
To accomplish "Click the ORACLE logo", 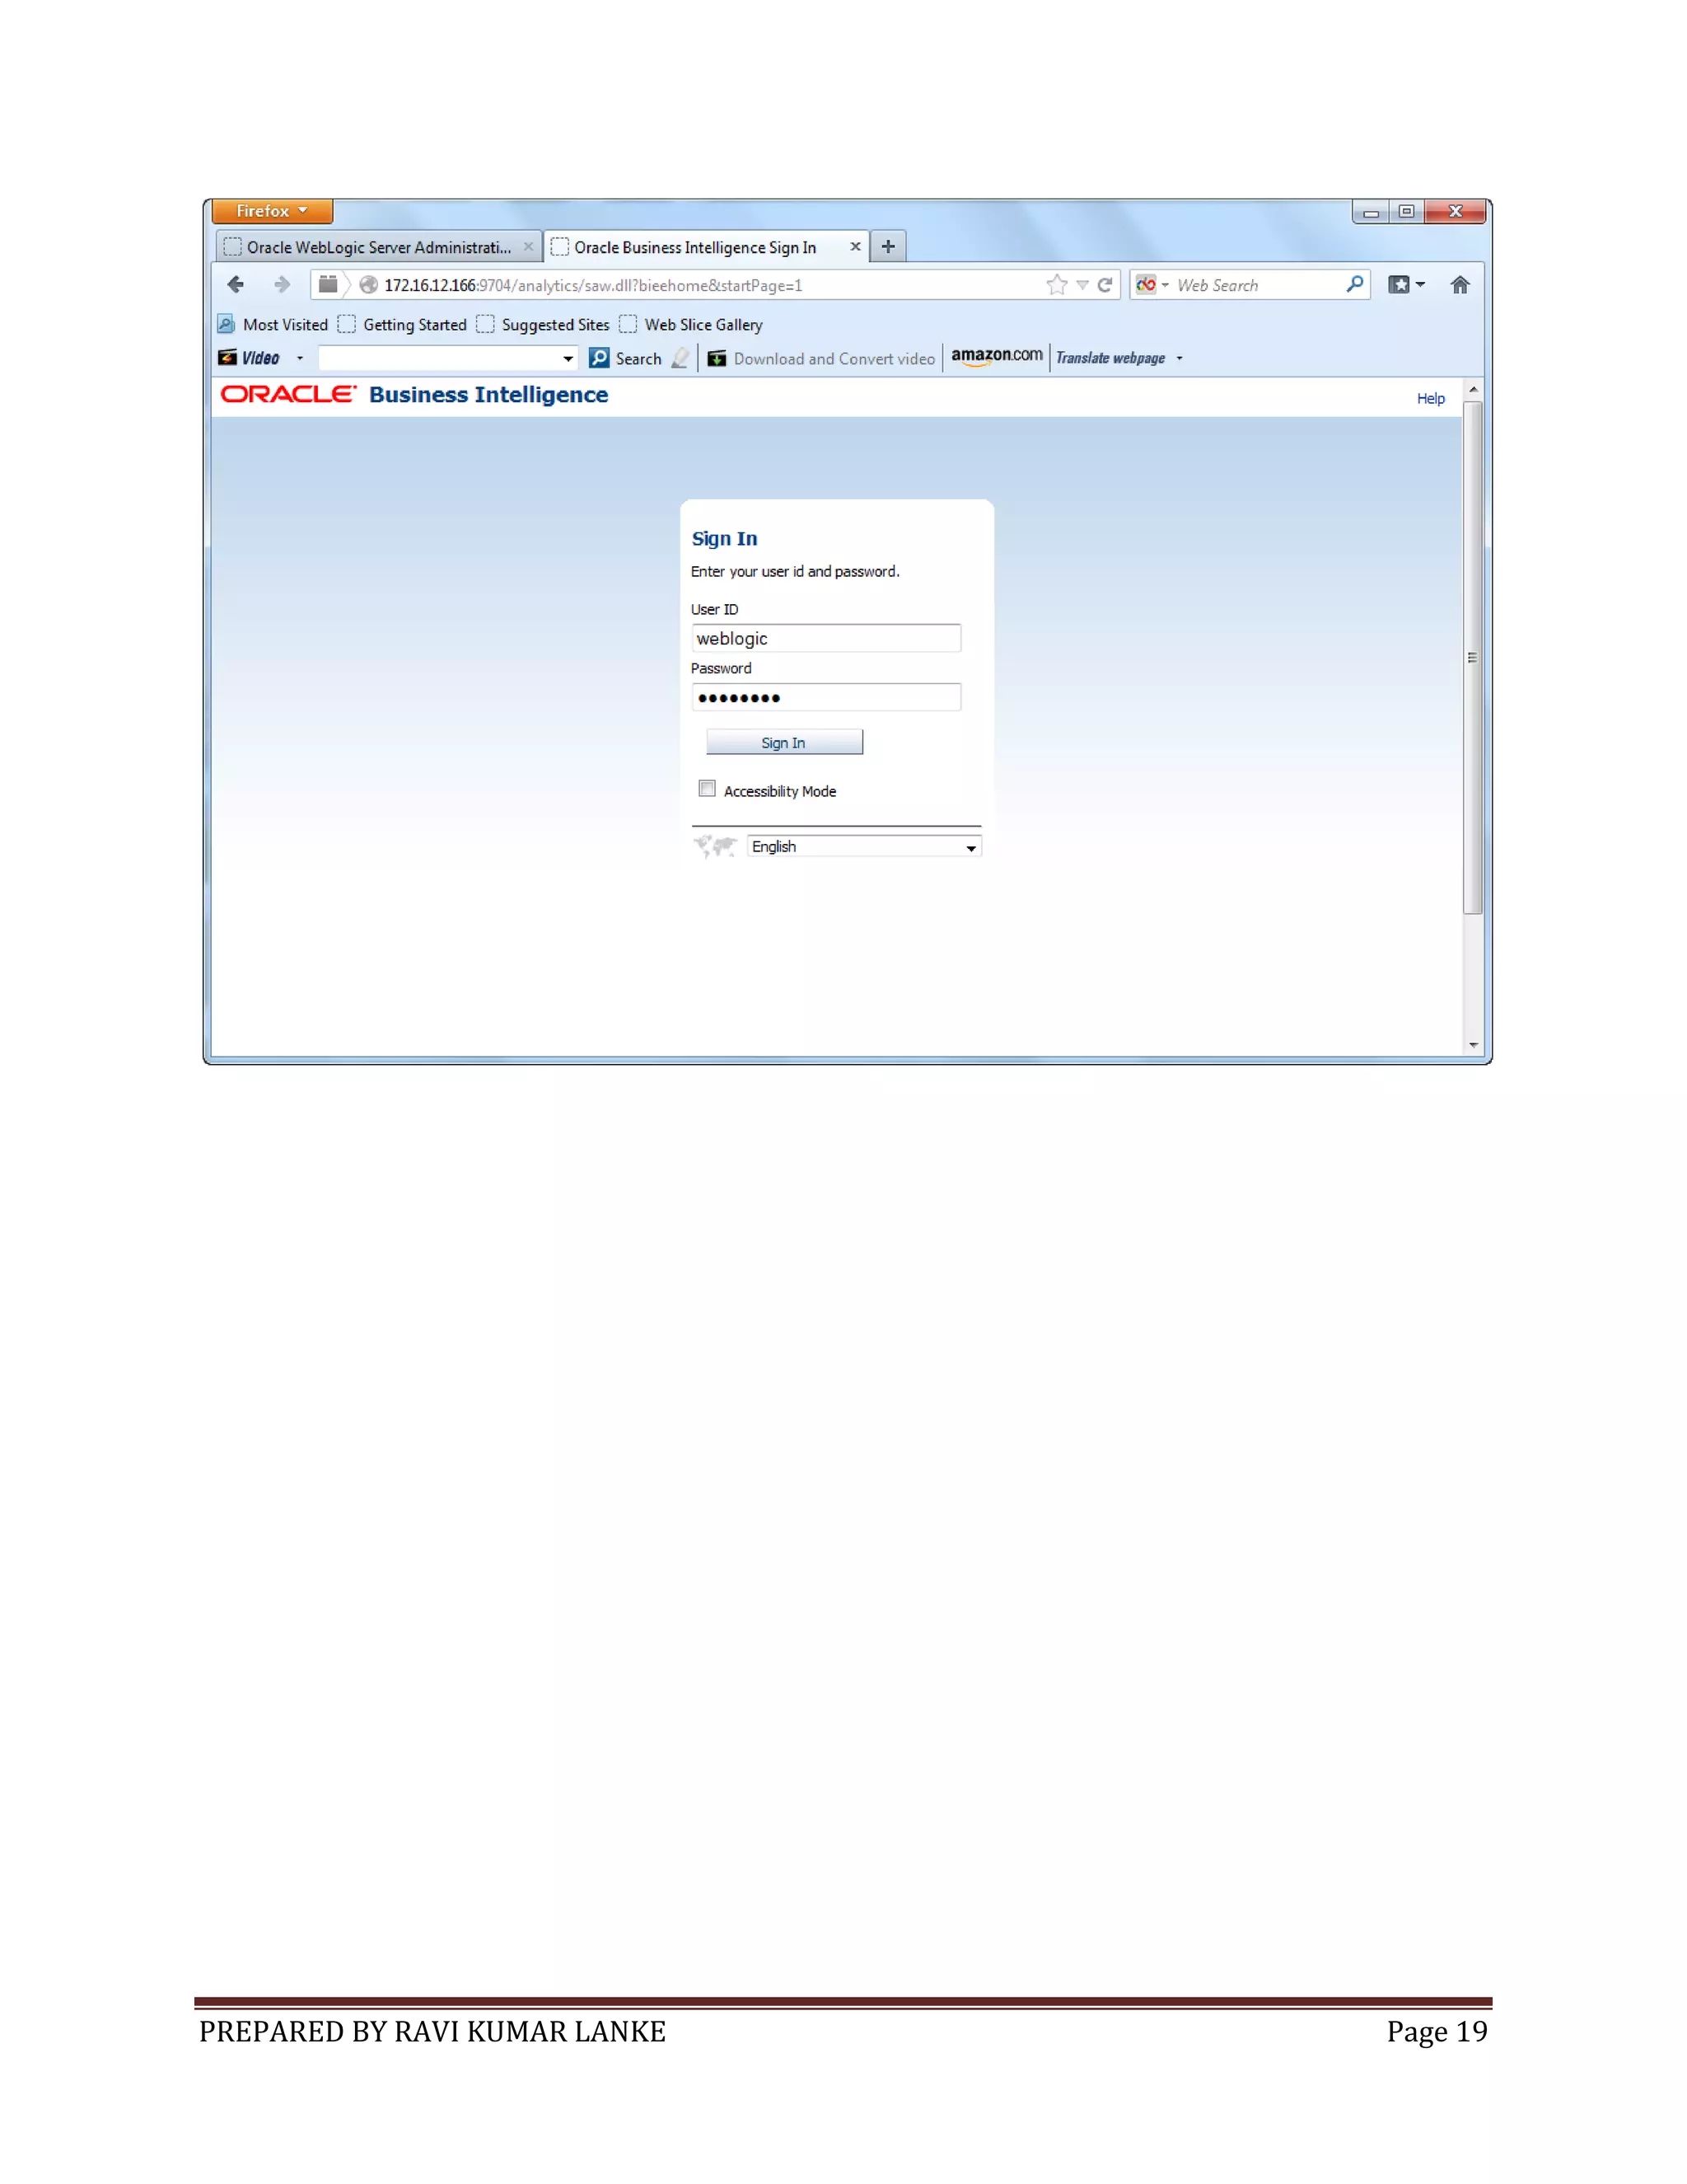I will 287,394.
